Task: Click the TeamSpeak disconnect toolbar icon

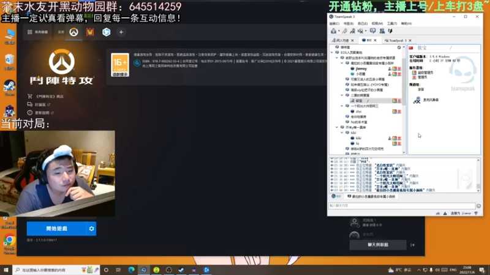Action: (x=344, y=31)
